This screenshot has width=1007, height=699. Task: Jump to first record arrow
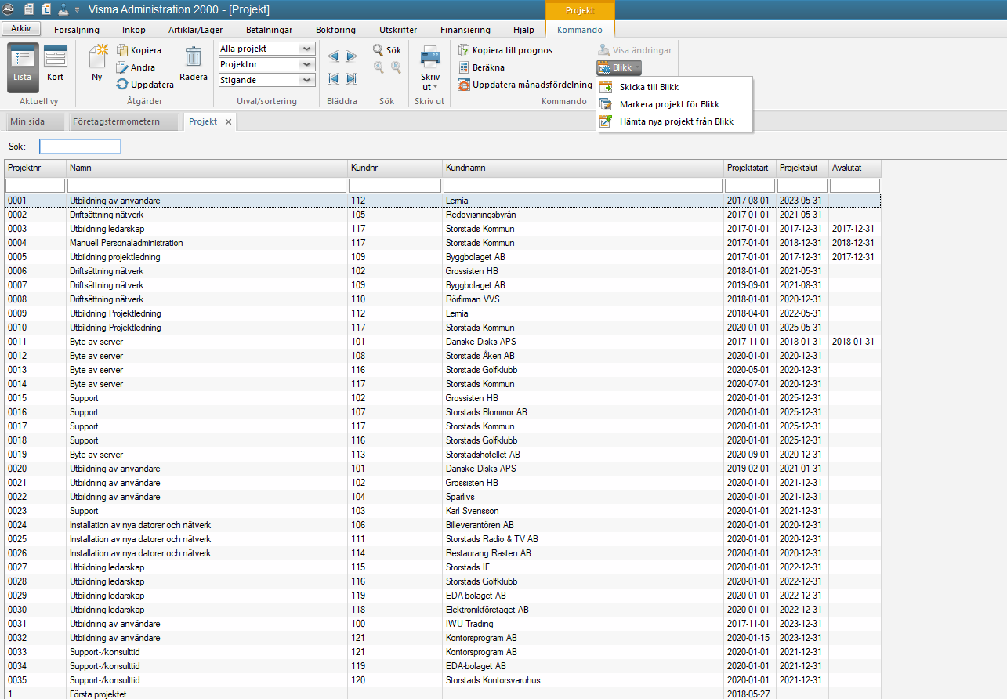pos(334,78)
